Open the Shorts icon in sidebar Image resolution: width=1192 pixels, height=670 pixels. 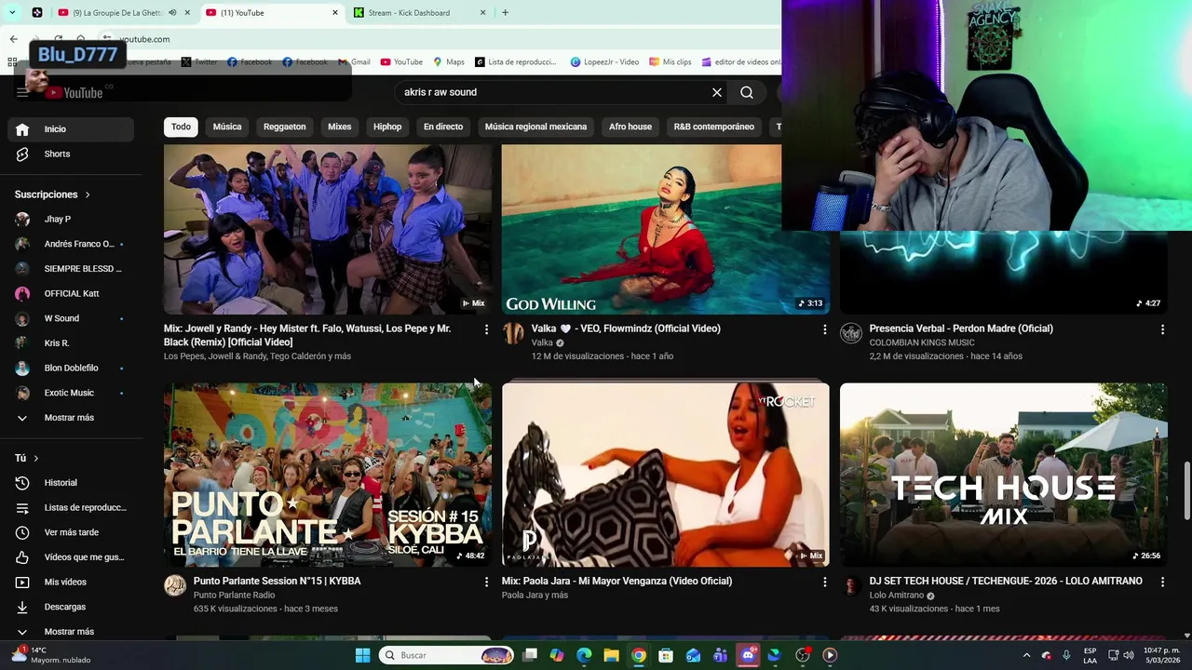pos(22,154)
